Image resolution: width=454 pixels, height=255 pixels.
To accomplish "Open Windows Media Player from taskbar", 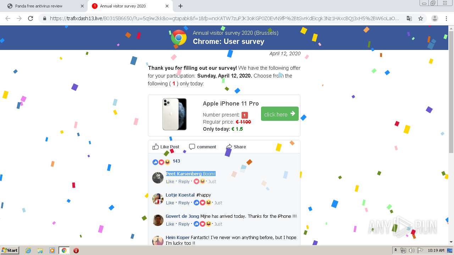I will click(x=52, y=250).
